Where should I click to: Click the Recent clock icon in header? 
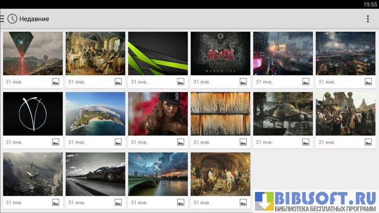12,19
